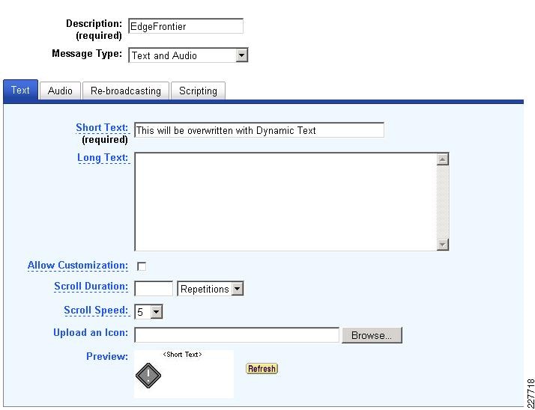
Task: Open the Re-broadcasting tab
Action: tap(126, 91)
